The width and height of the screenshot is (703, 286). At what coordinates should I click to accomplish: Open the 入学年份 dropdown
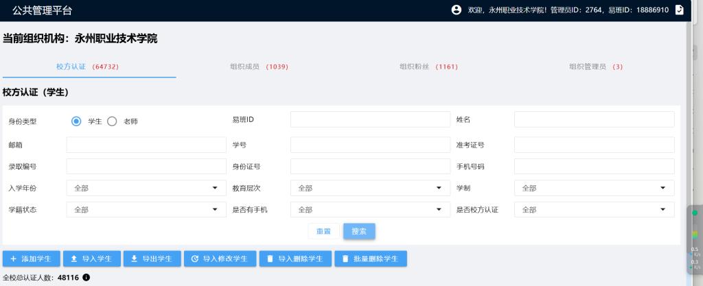[146, 188]
